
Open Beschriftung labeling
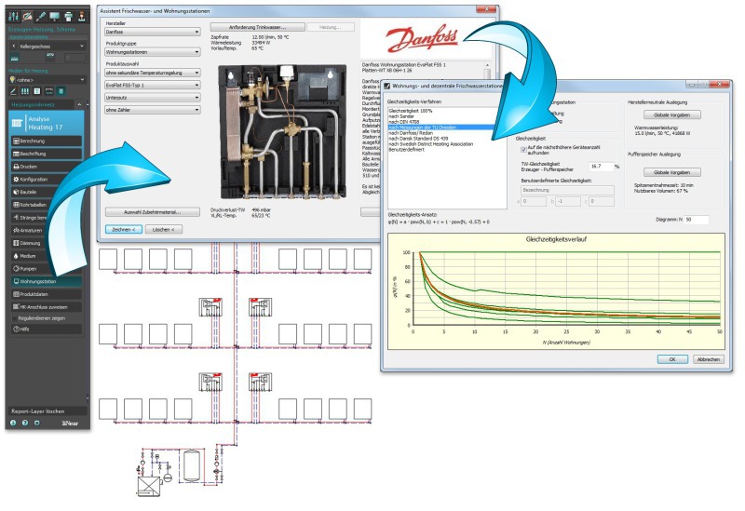[x=46, y=154]
